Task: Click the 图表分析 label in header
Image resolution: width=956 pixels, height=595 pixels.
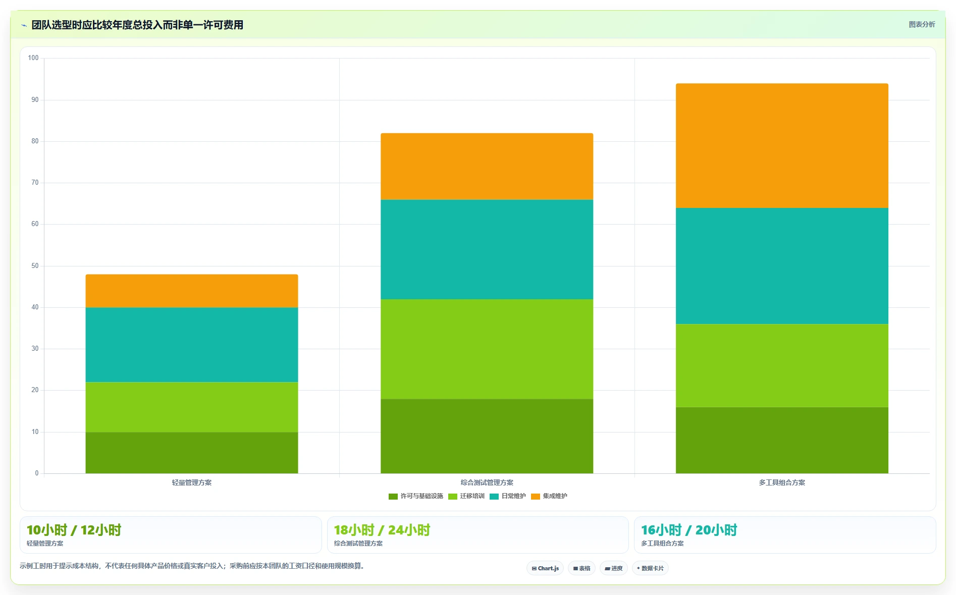Action: tap(922, 24)
